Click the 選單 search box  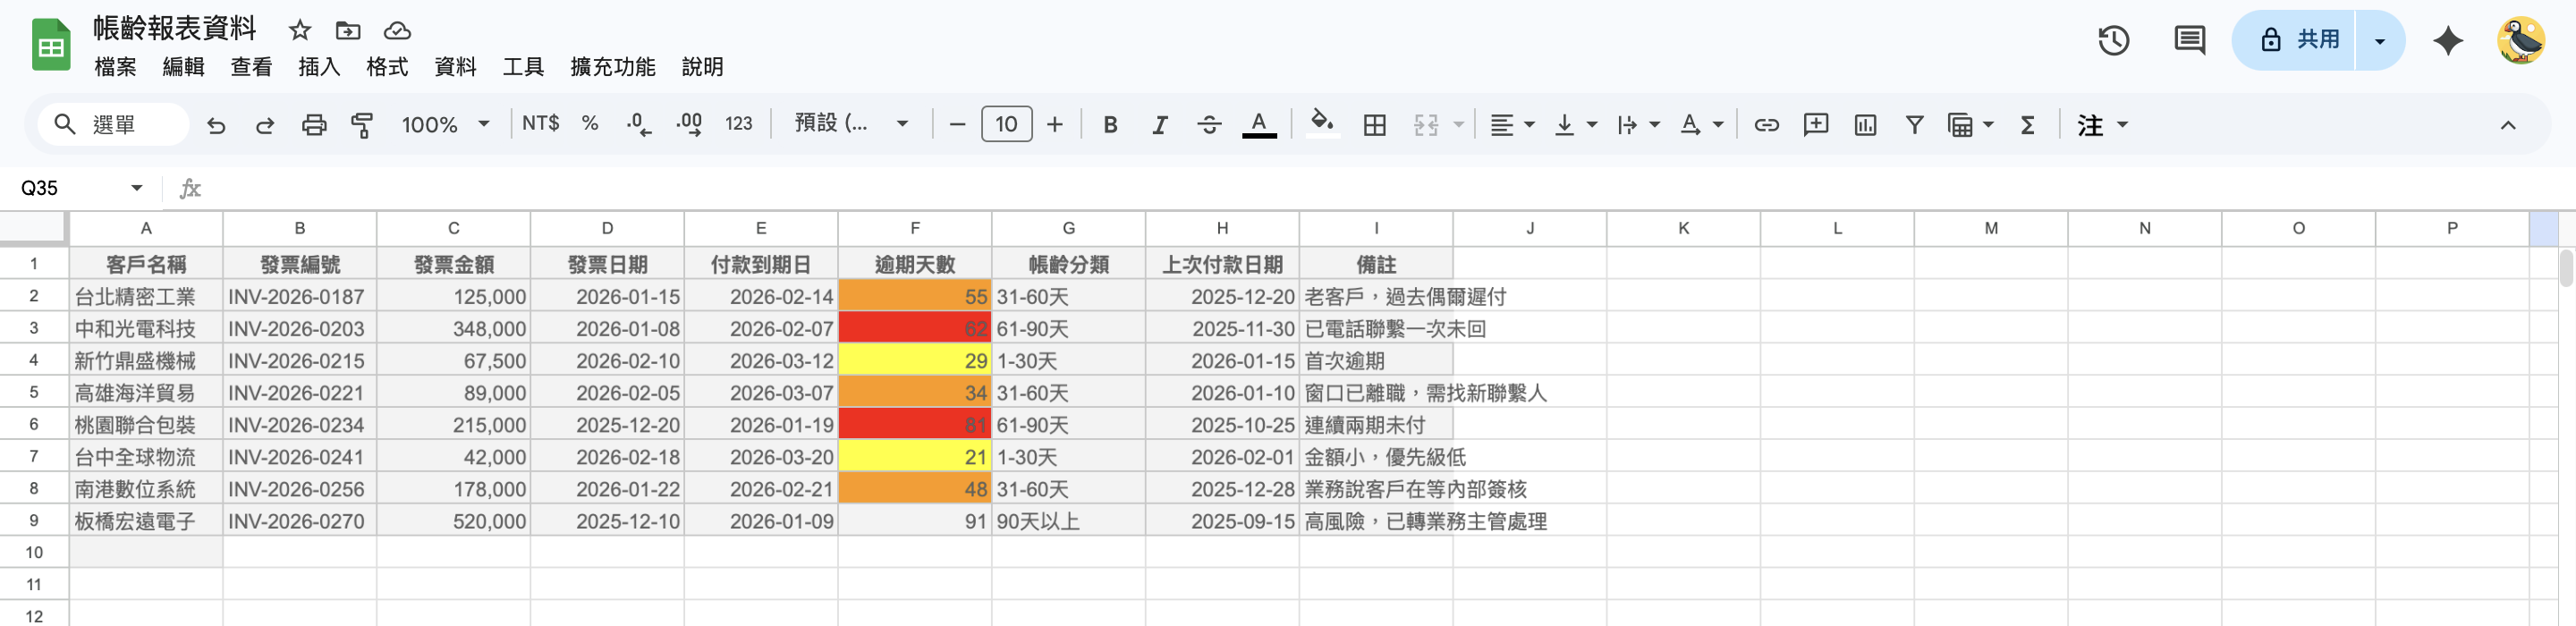click(113, 124)
